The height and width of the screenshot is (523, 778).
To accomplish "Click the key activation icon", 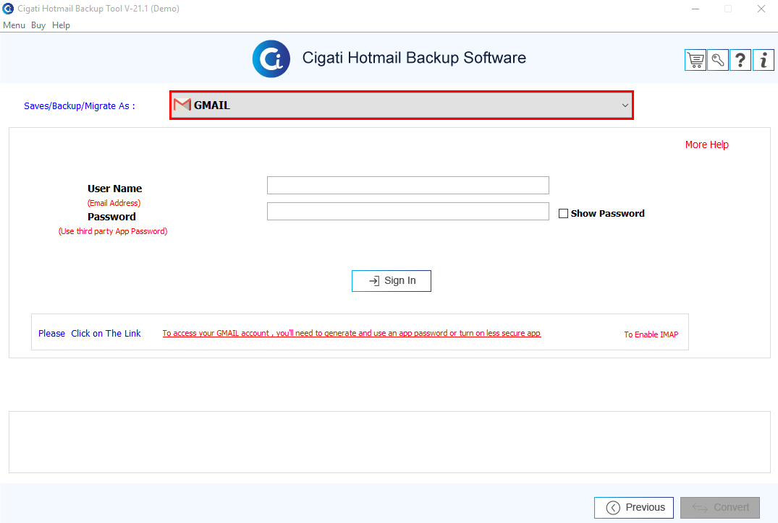I will click(717, 61).
